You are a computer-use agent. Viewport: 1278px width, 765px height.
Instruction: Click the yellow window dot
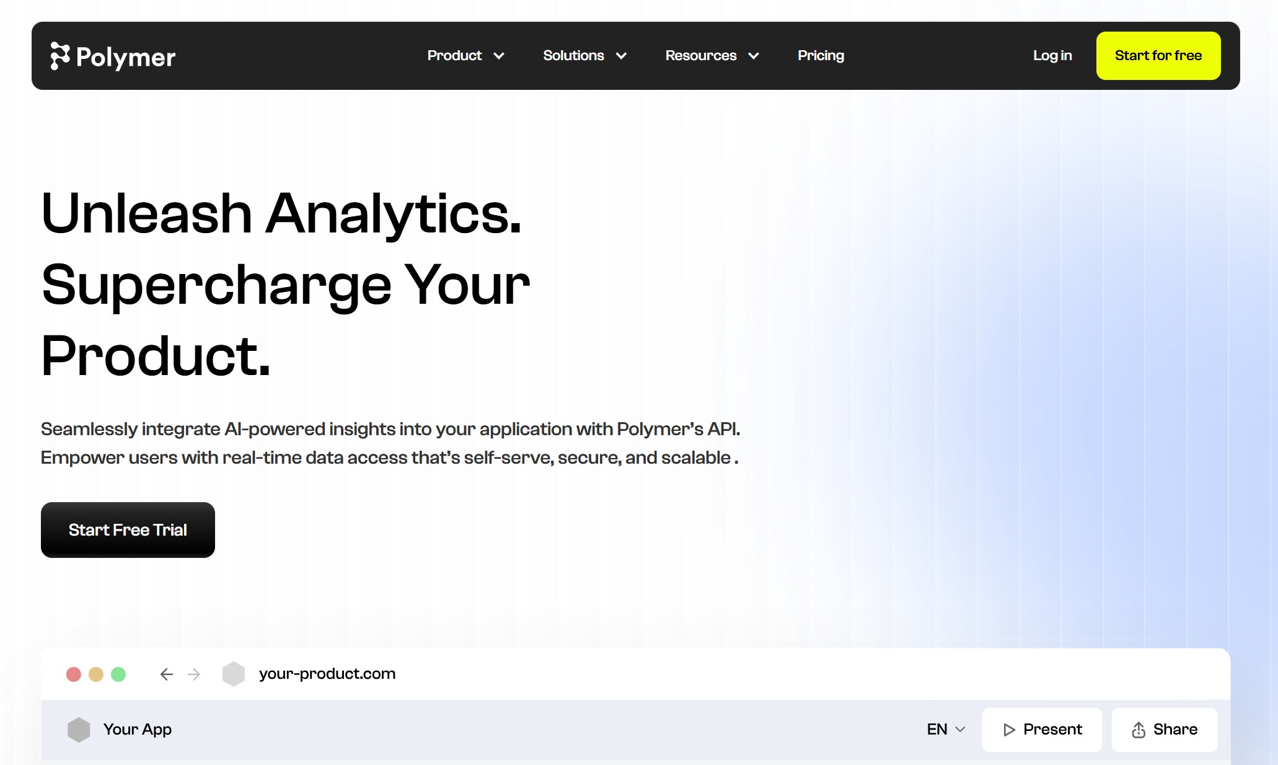(x=96, y=674)
